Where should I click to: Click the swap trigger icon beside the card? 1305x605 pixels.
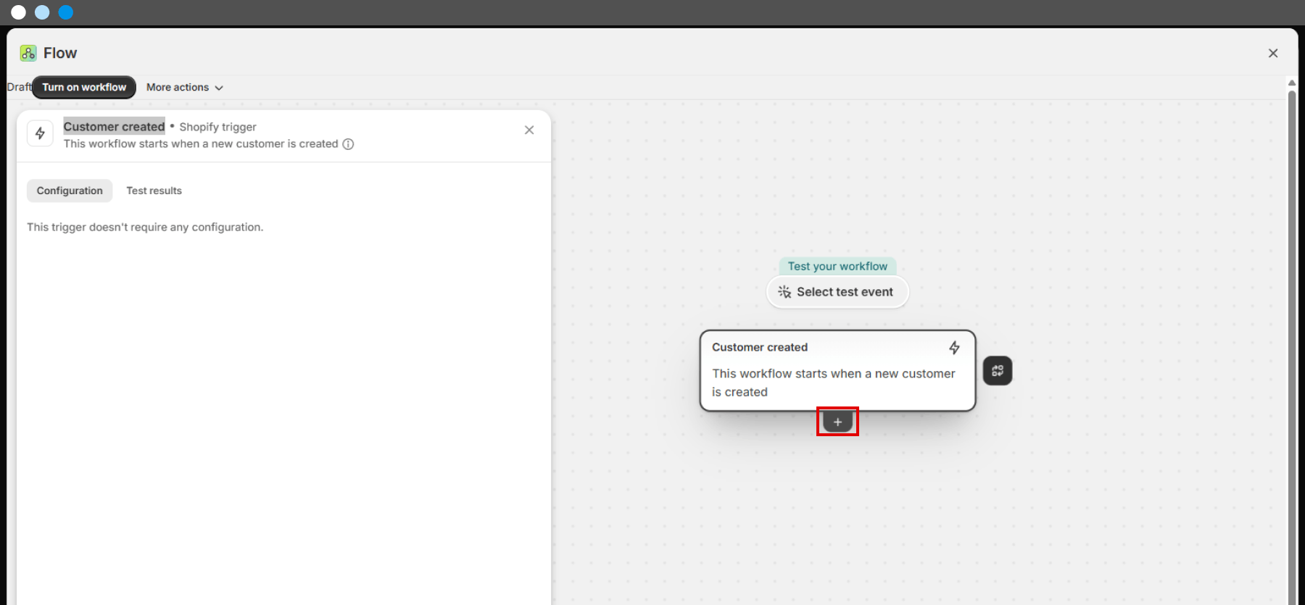pyautogui.click(x=998, y=371)
